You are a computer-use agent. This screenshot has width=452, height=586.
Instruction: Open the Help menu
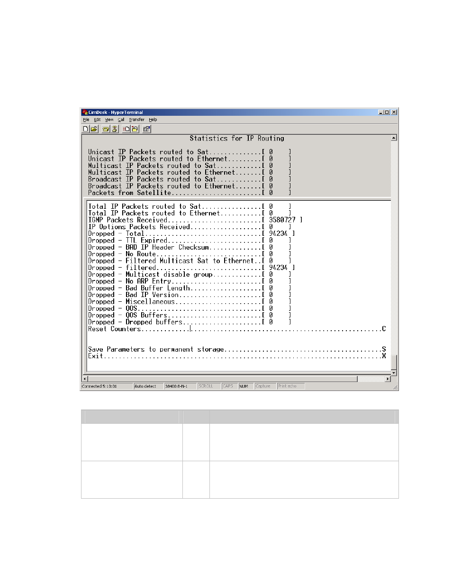tap(153, 120)
